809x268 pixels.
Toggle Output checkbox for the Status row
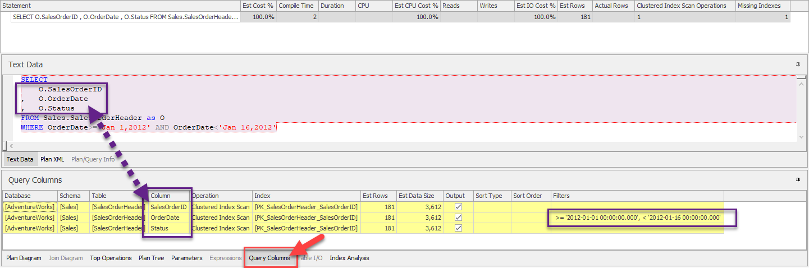coord(458,228)
